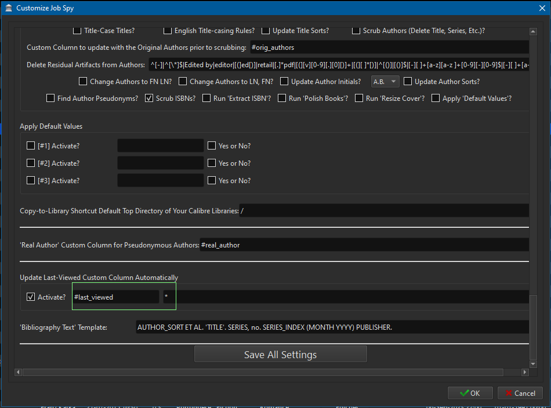Uncheck the Scrub ISBNs checkbox
Screen dimensions: 551x408
[x=149, y=99]
